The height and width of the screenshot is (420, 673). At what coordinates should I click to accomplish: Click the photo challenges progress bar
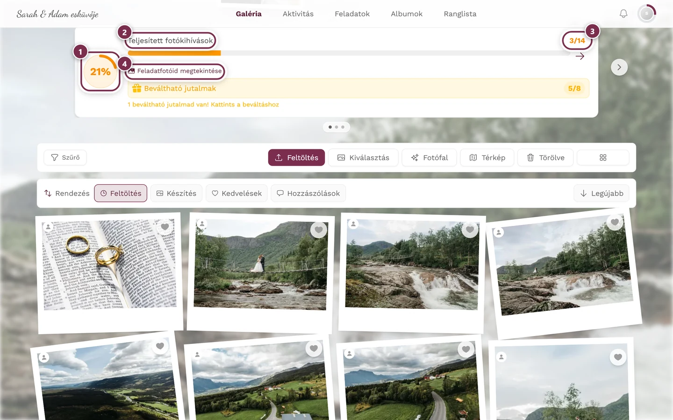pos(349,53)
